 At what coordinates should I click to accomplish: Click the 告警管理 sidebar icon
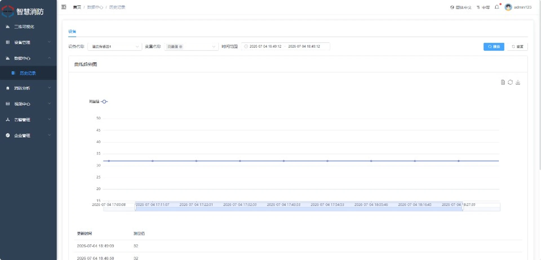pos(8,120)
